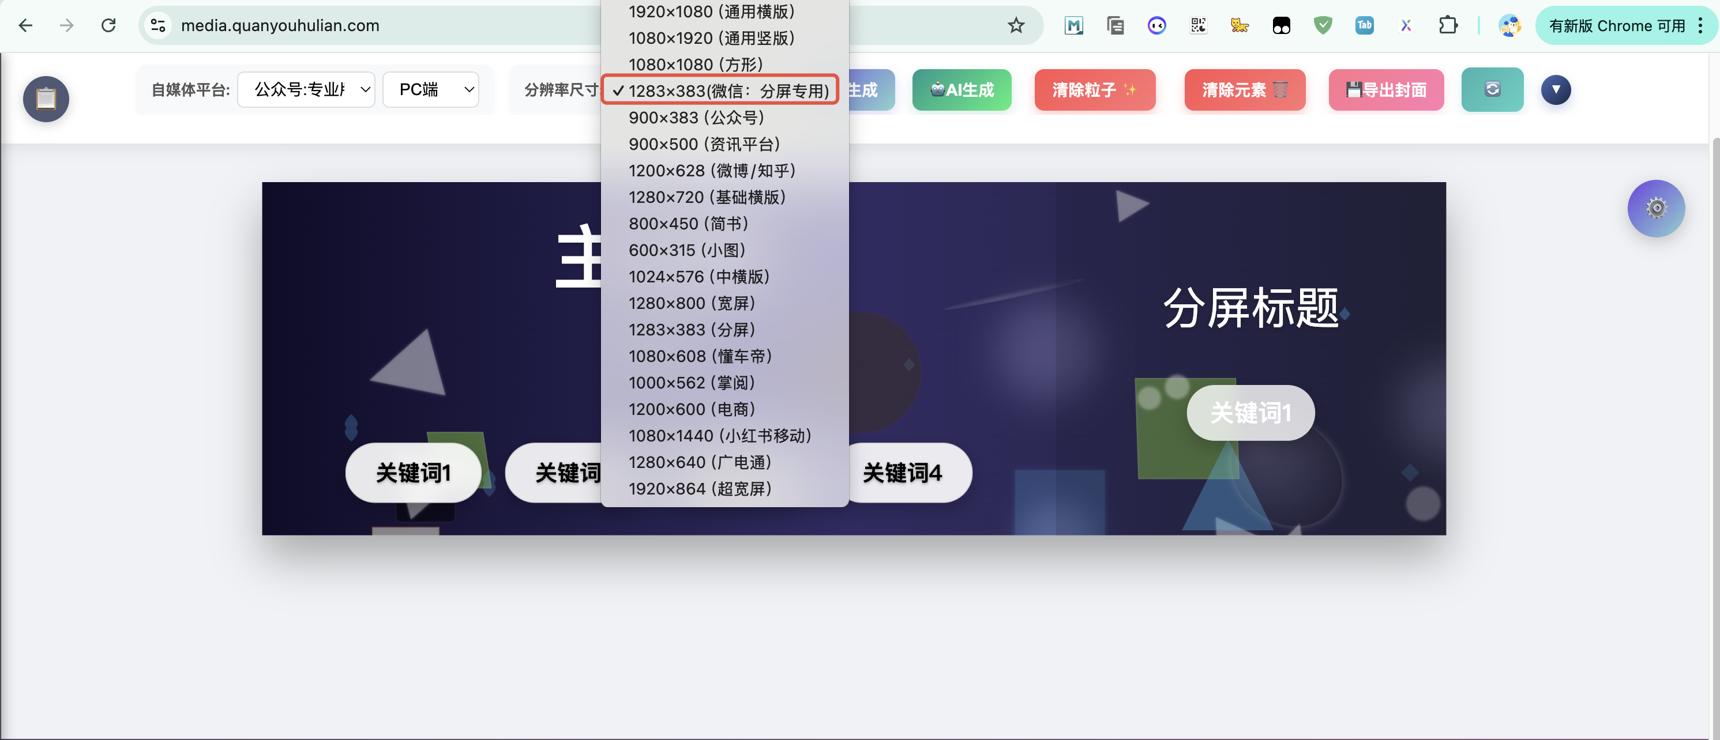
Task: Open site info icon beside URL
Action: 158,25
